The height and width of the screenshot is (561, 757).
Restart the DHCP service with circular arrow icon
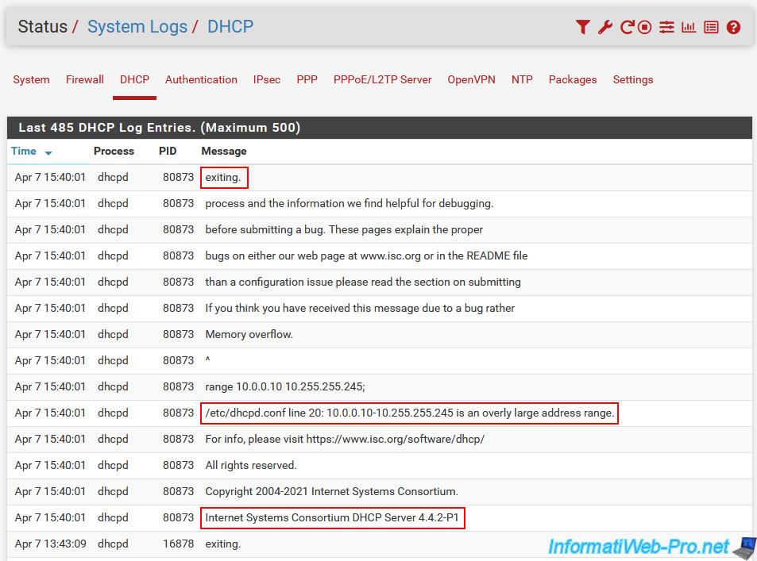click(626, 27)
